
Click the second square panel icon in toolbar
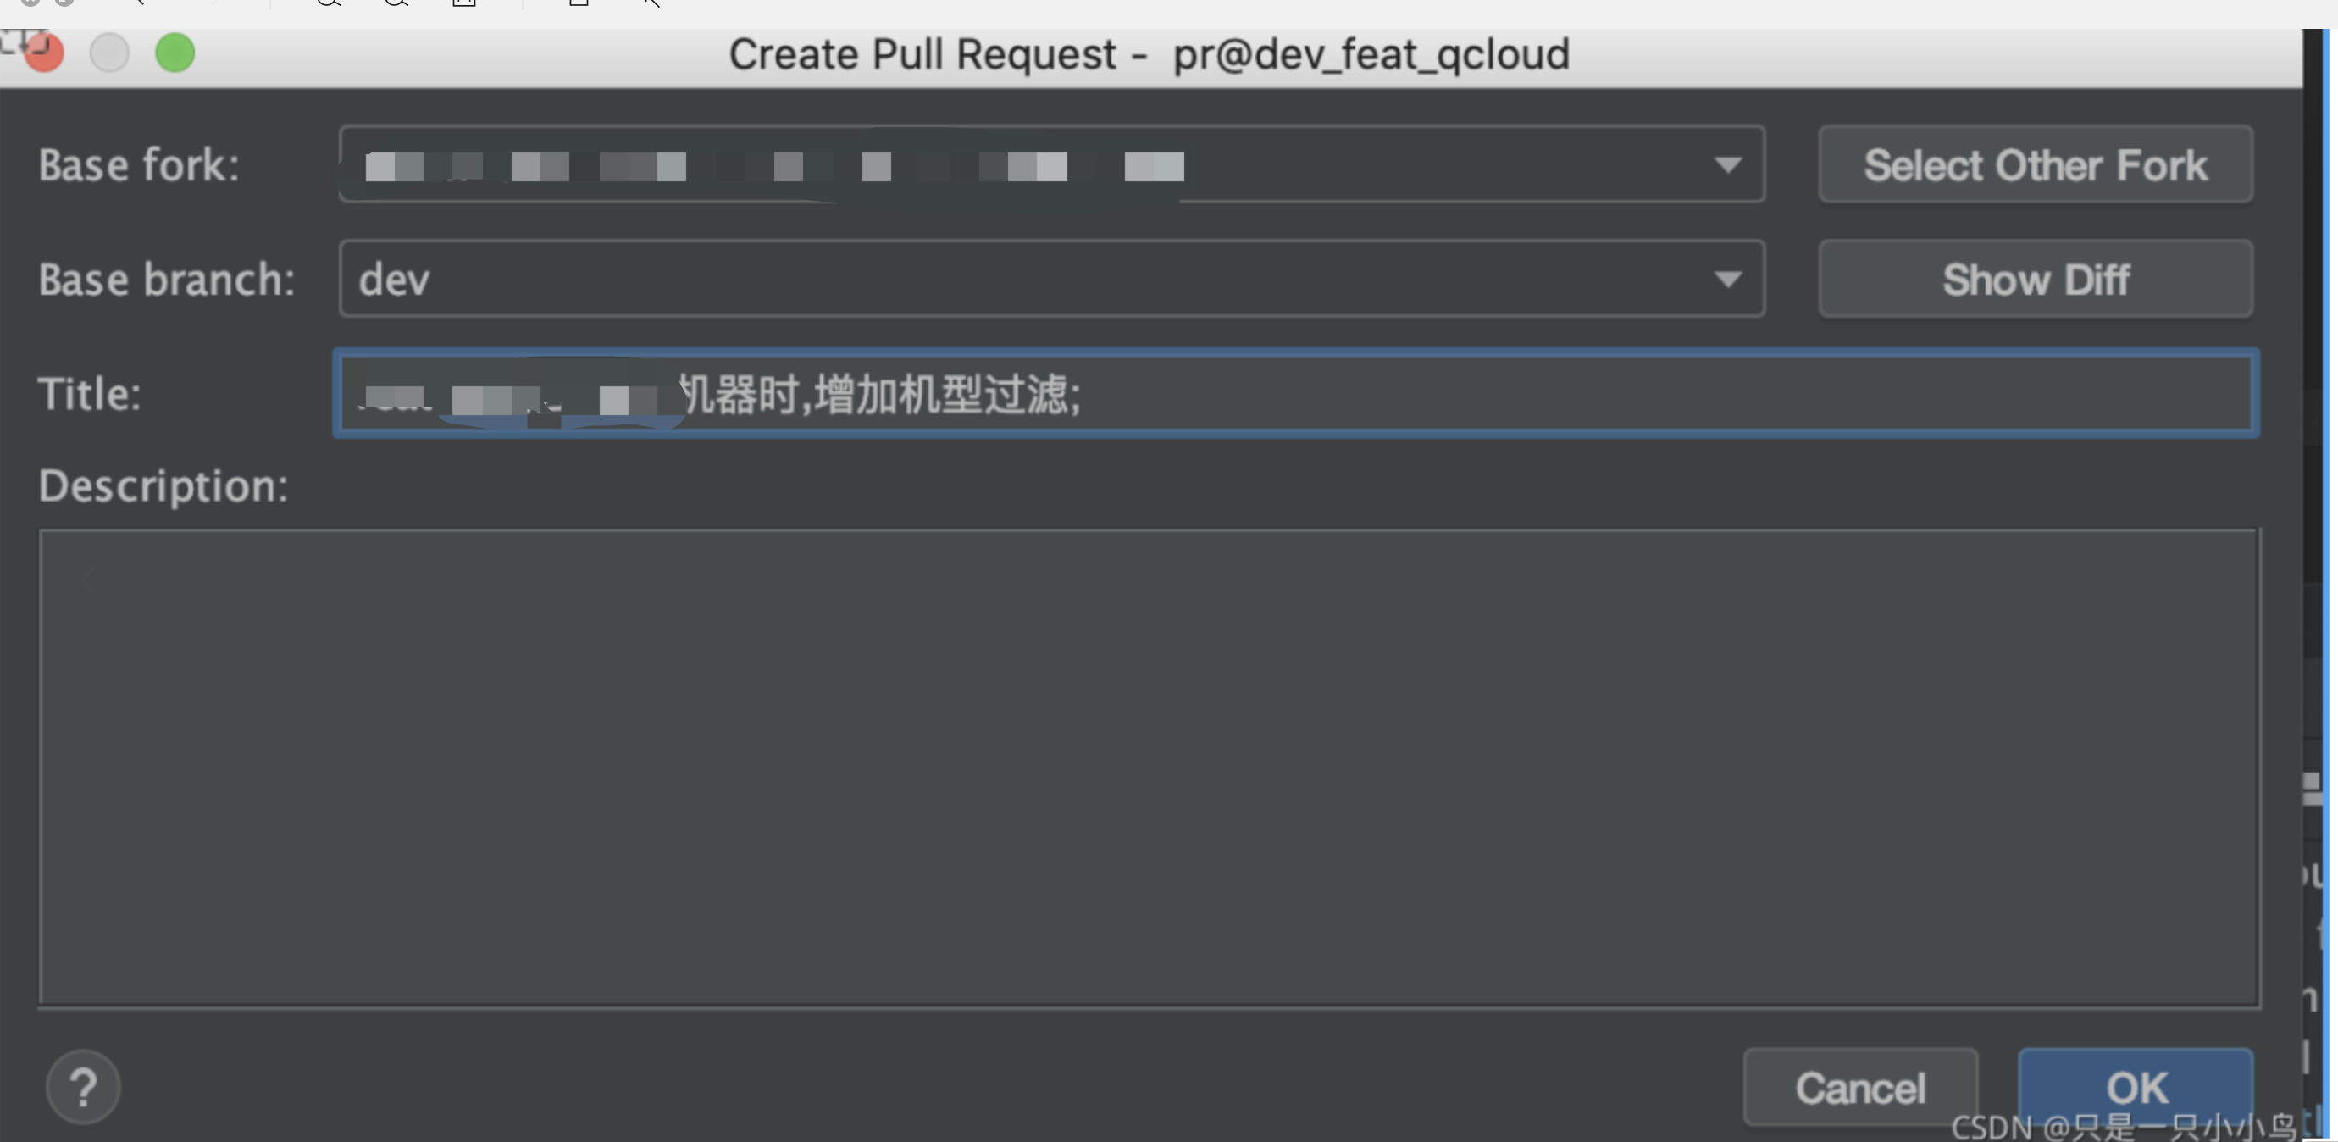581,4
